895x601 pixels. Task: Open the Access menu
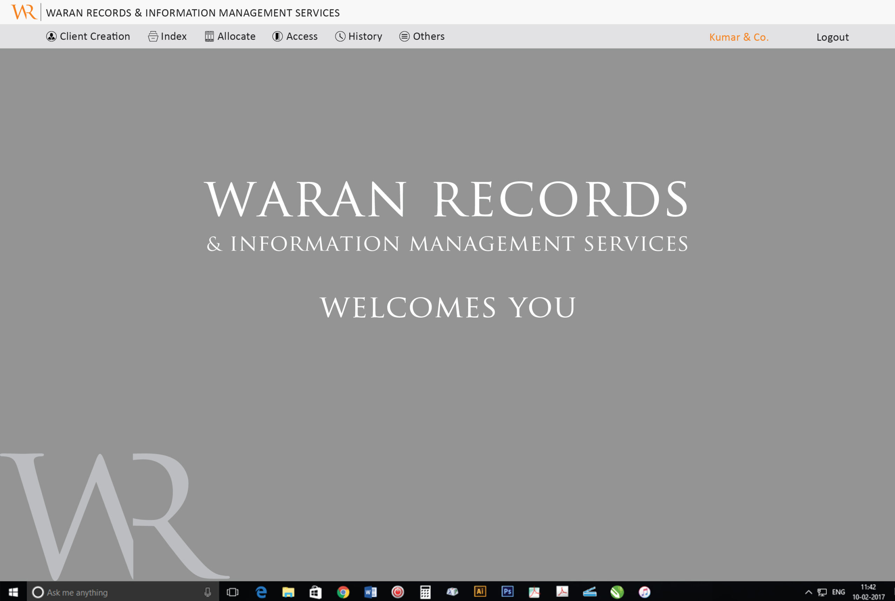click(x=295, y=36)
